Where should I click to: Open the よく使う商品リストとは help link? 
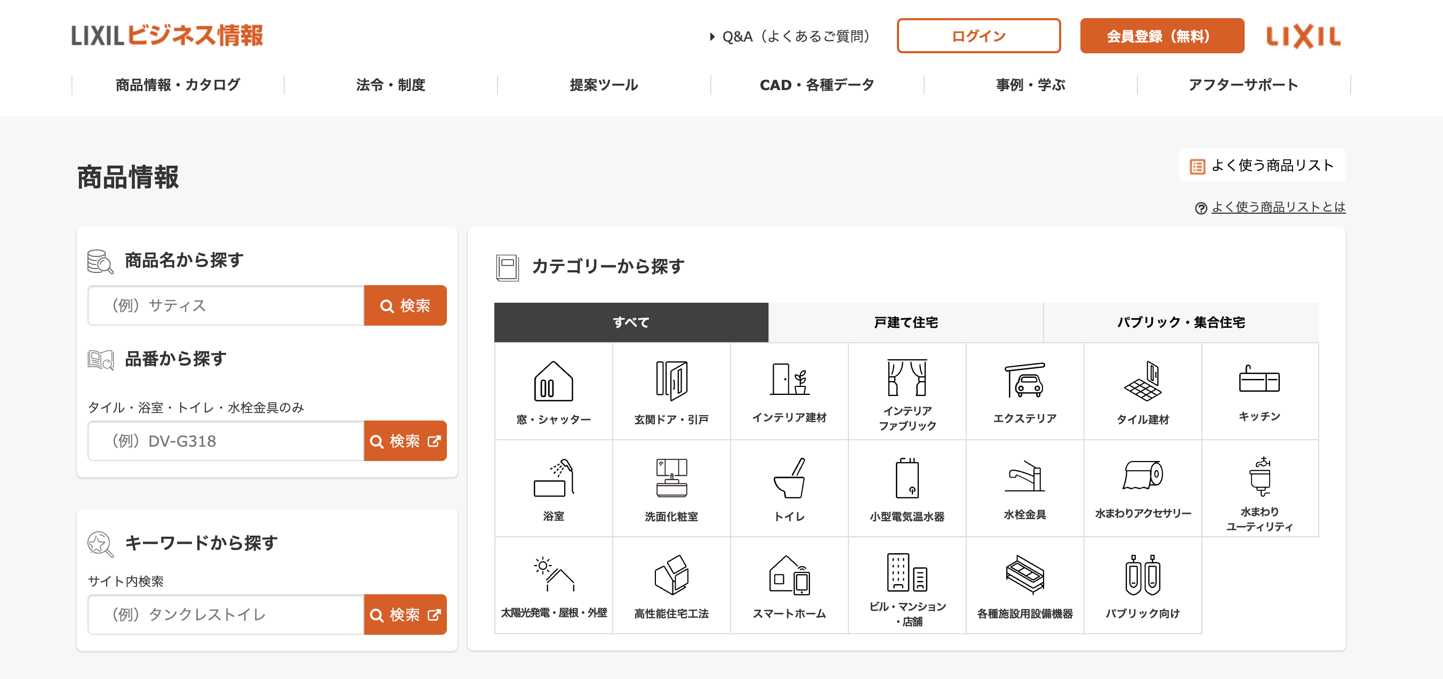pyautogui.click(x=1278, y=207)
